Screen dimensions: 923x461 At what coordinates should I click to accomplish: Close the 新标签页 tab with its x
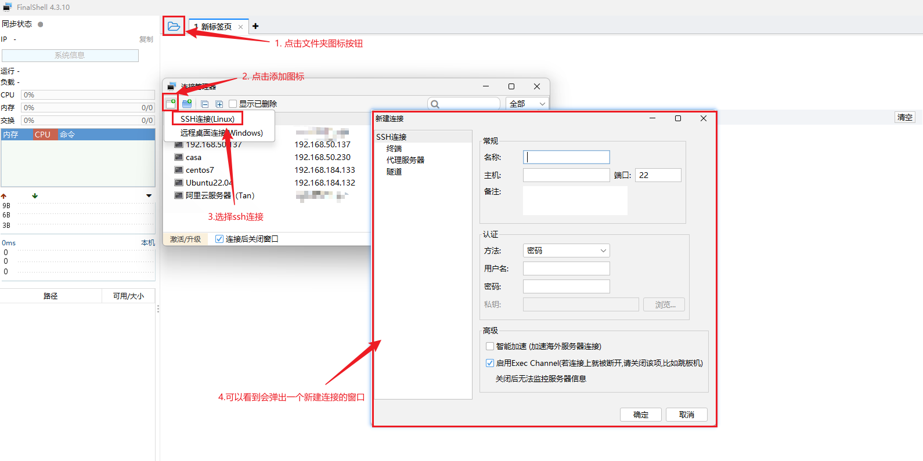click(240, 27)
